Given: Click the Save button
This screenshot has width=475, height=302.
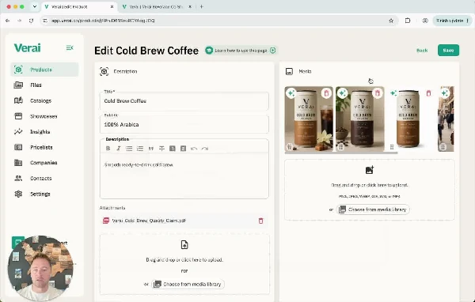Looking at the screenshot, I should pyautogui.click(x=448, y=51).
